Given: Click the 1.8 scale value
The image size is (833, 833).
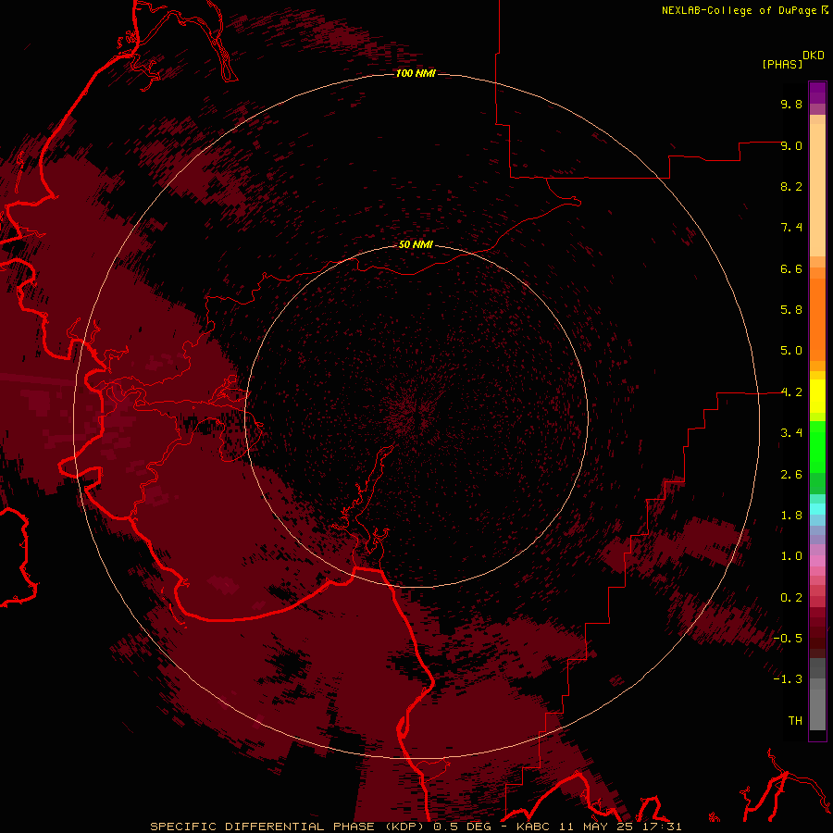Looking at the screenshot, I should pyautogui.click(x=791, y=516).
